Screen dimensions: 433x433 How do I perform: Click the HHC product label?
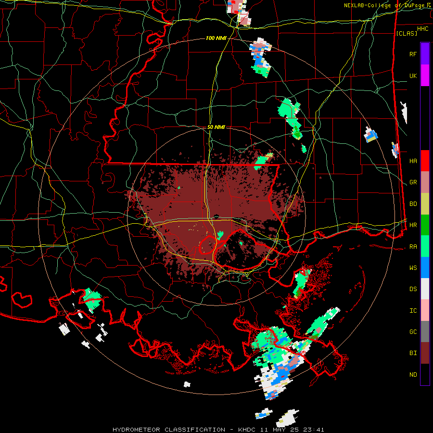click(423, 29)
